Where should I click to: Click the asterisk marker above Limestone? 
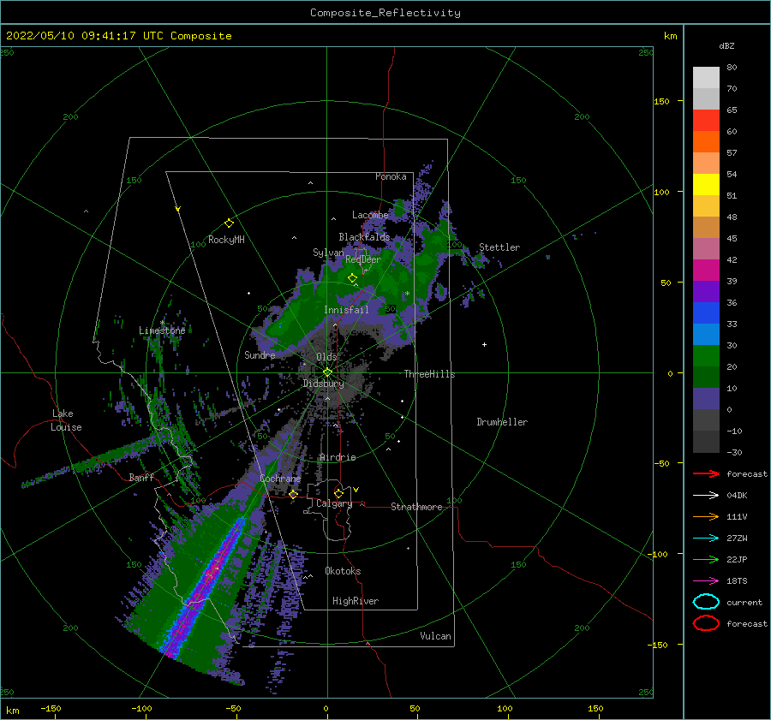[x=162, y=323]
